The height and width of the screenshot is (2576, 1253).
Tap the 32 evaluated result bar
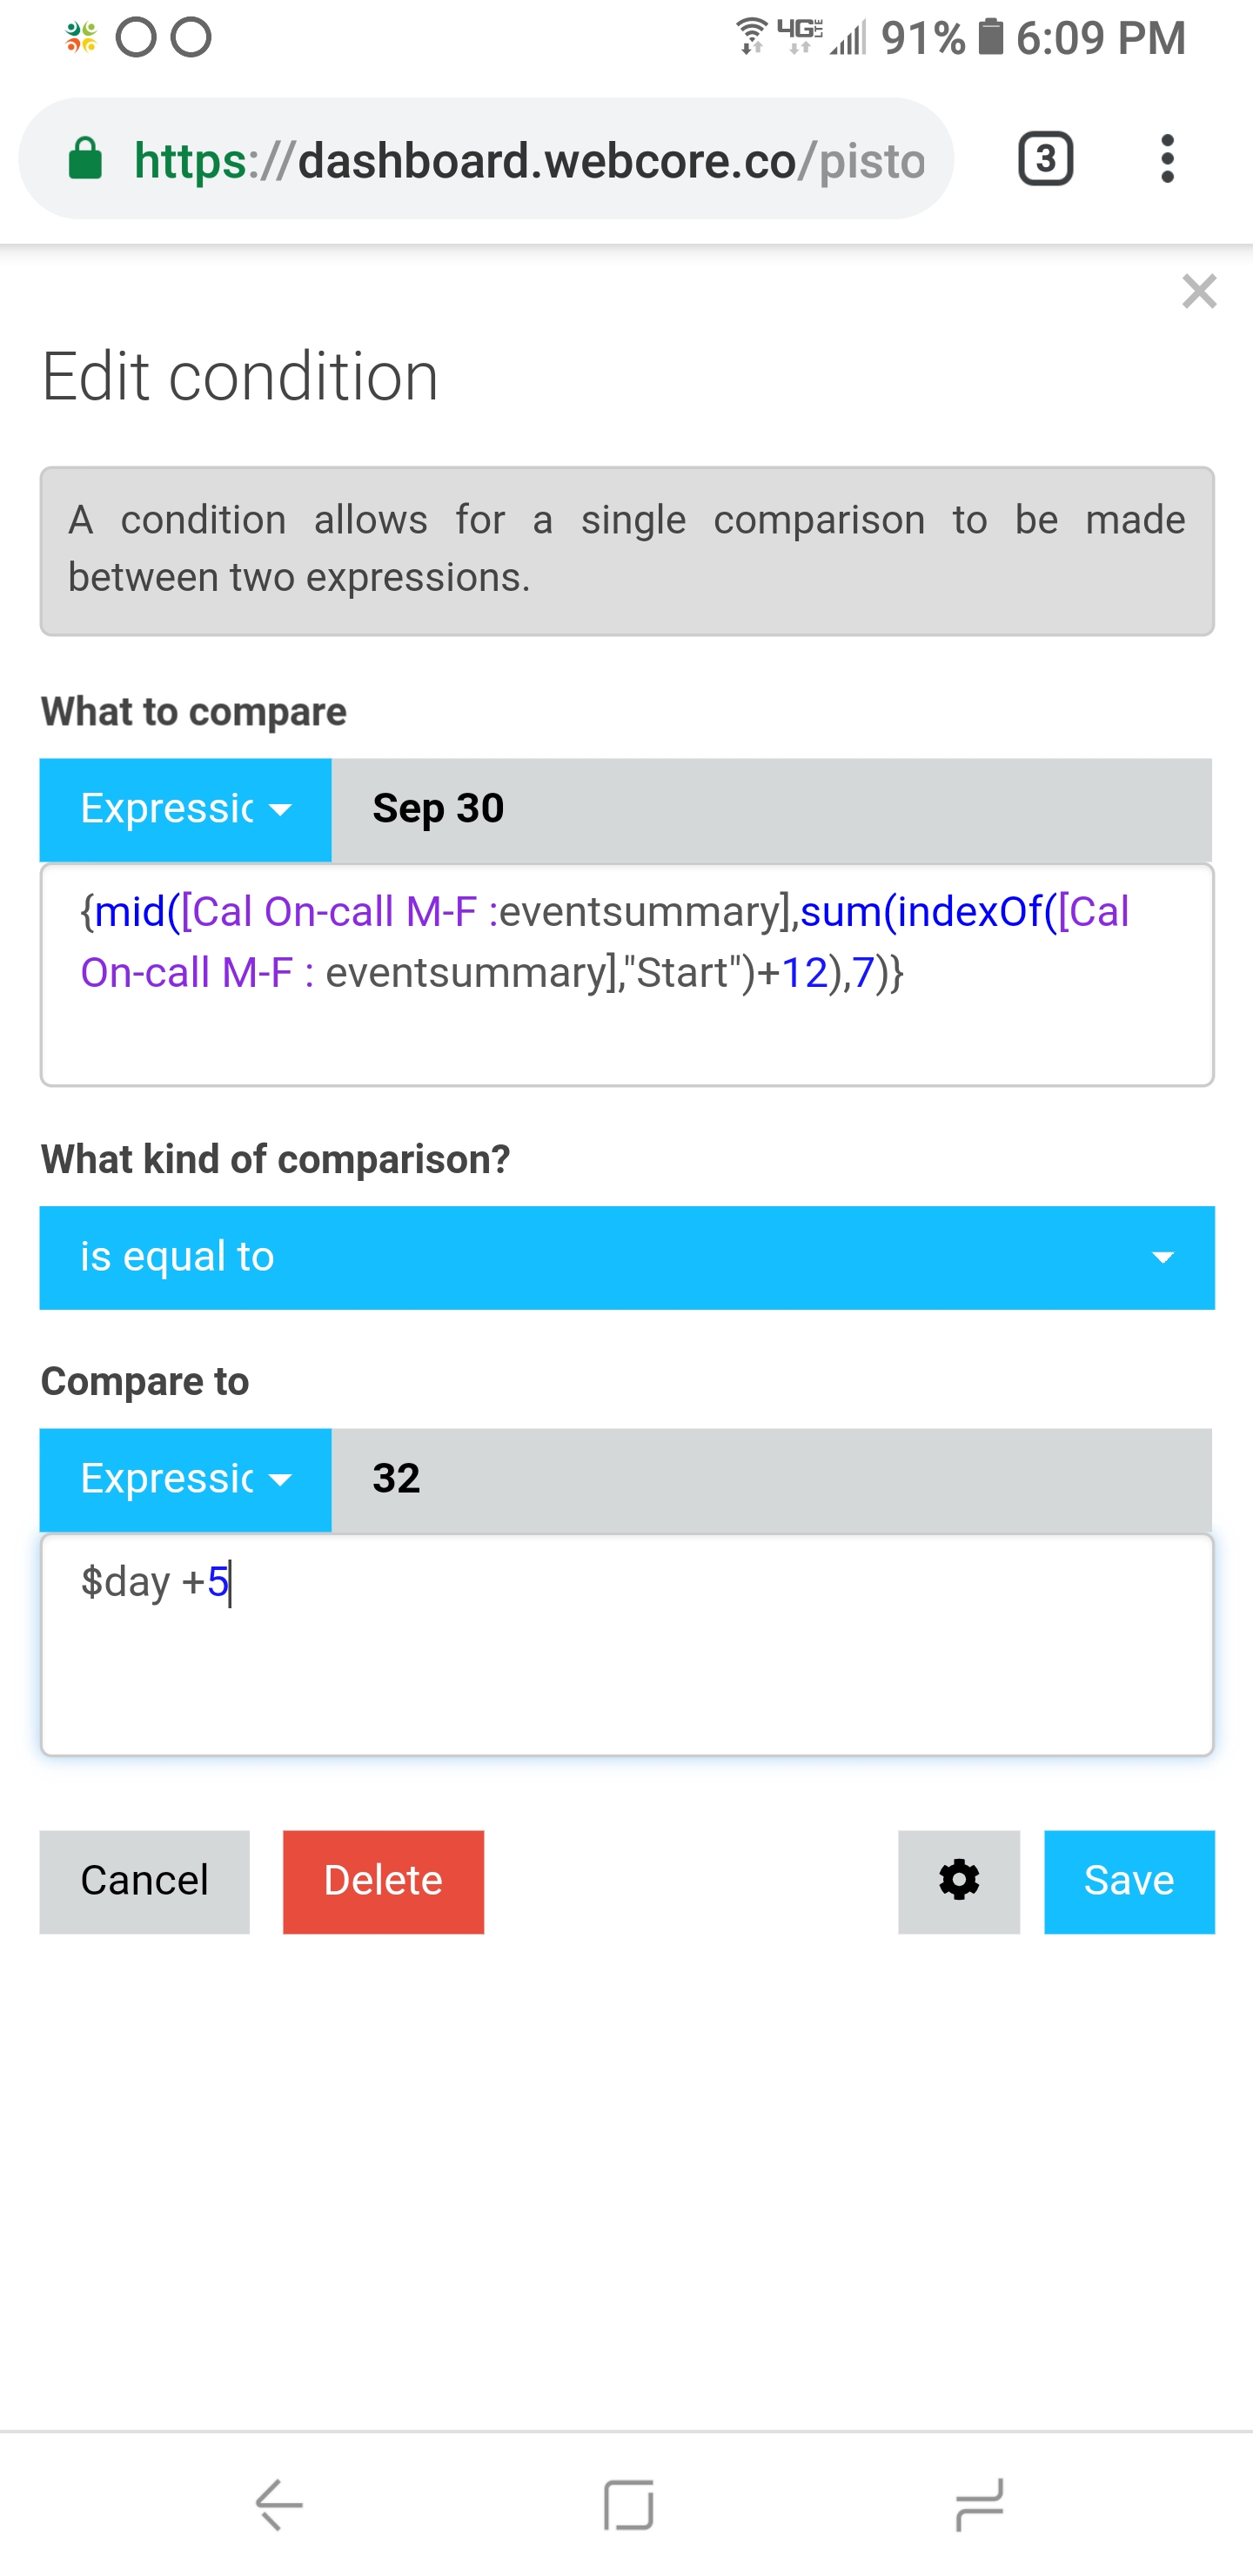click(x=771, y=1479)
